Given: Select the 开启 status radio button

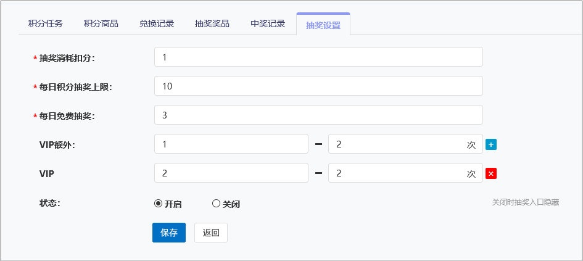Looking at the screenshot, I should click(x=158, y=204).
